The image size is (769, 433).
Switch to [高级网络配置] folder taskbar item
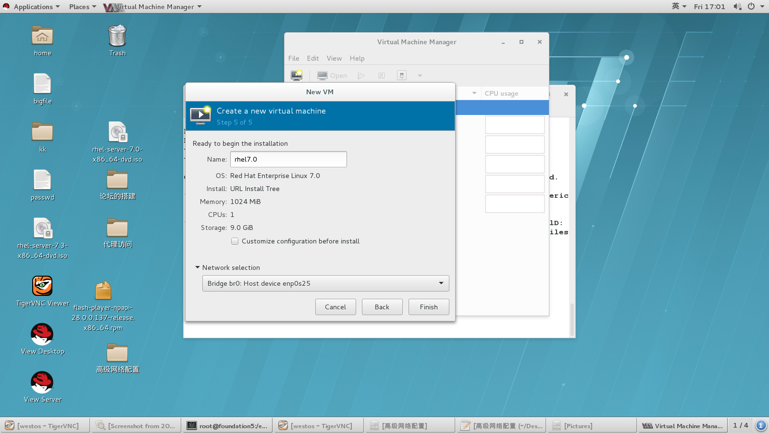[410, 425]
